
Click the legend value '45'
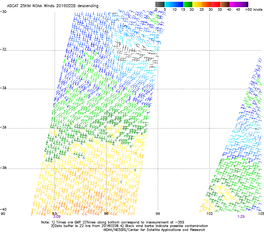[x=238, y=10]
